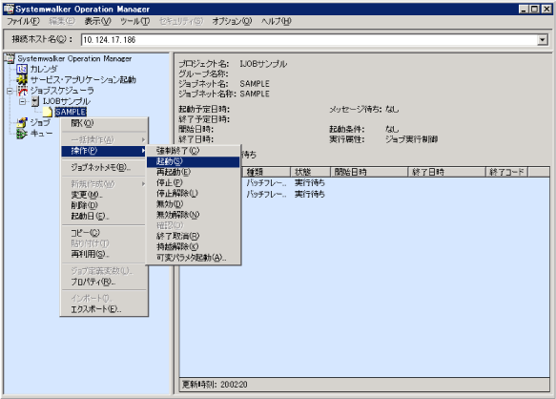Select 強制終了(C) in the submenu
The width and height of the screenshot is (556, 399).
click(194, 151)
